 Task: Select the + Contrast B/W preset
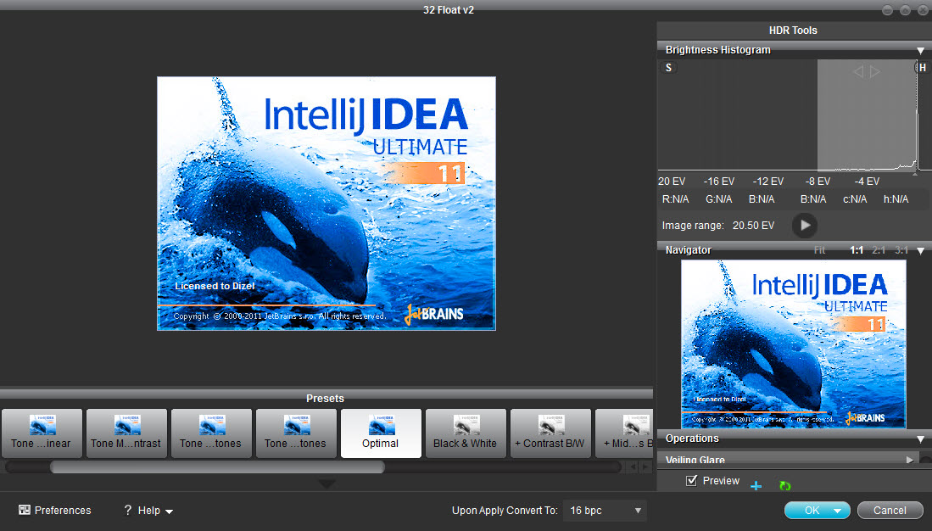(x=550, y=433)
